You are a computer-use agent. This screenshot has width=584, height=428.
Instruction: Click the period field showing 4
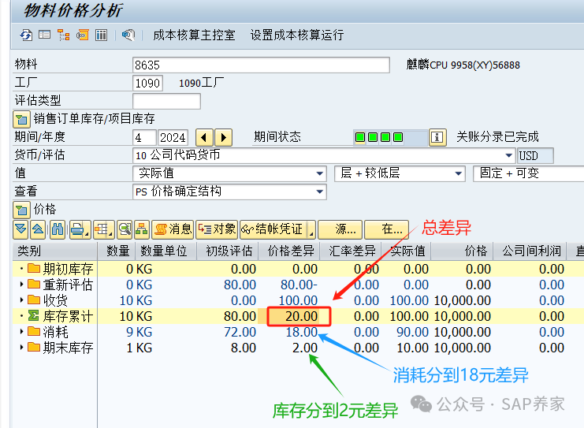(x=143, y=137)
